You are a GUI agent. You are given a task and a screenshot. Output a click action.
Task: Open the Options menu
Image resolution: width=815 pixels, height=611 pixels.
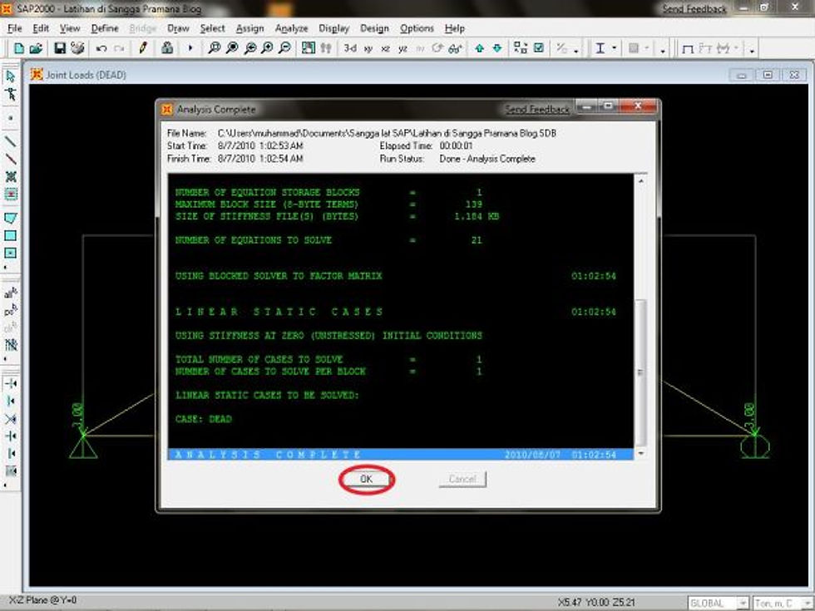click(x=417, y=28)
